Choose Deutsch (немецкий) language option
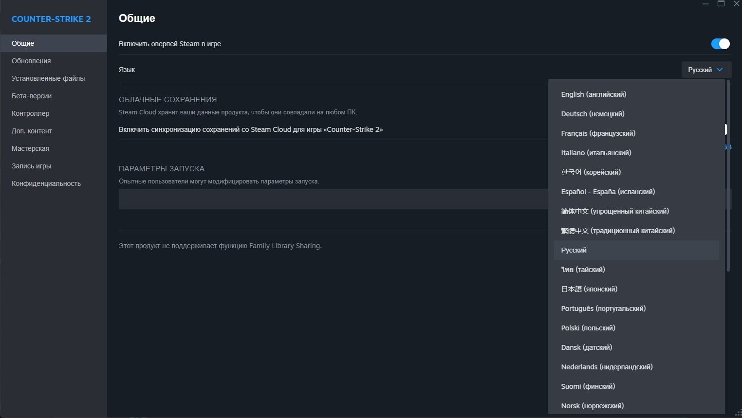 [593, 114]
